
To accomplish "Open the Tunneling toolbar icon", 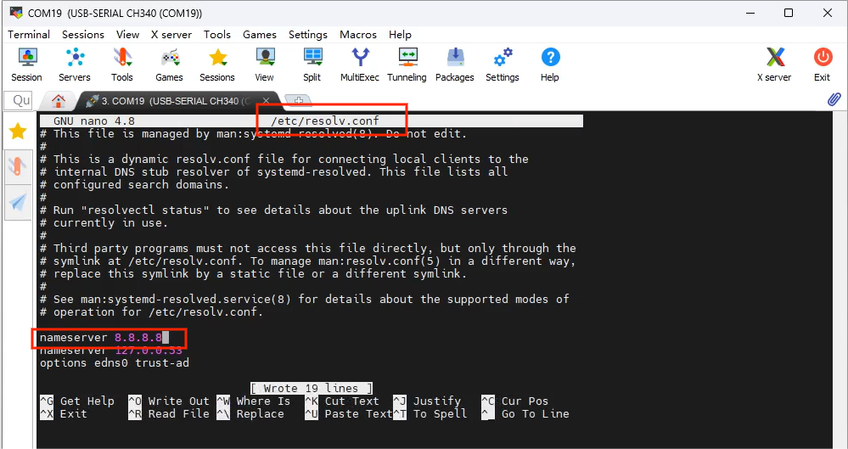I will click(x=407, y=65).
